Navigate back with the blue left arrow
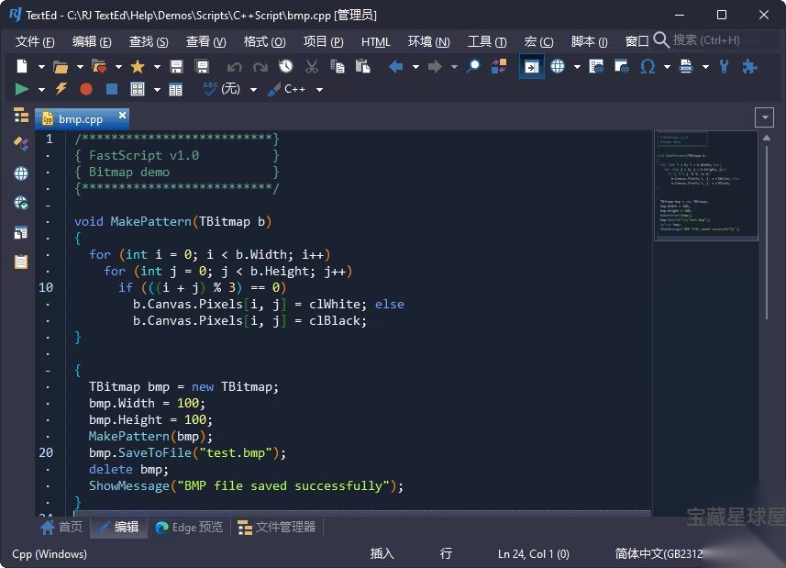 [x=396, y=66]
